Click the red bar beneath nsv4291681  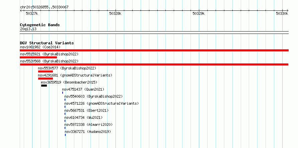pos(46,79)
